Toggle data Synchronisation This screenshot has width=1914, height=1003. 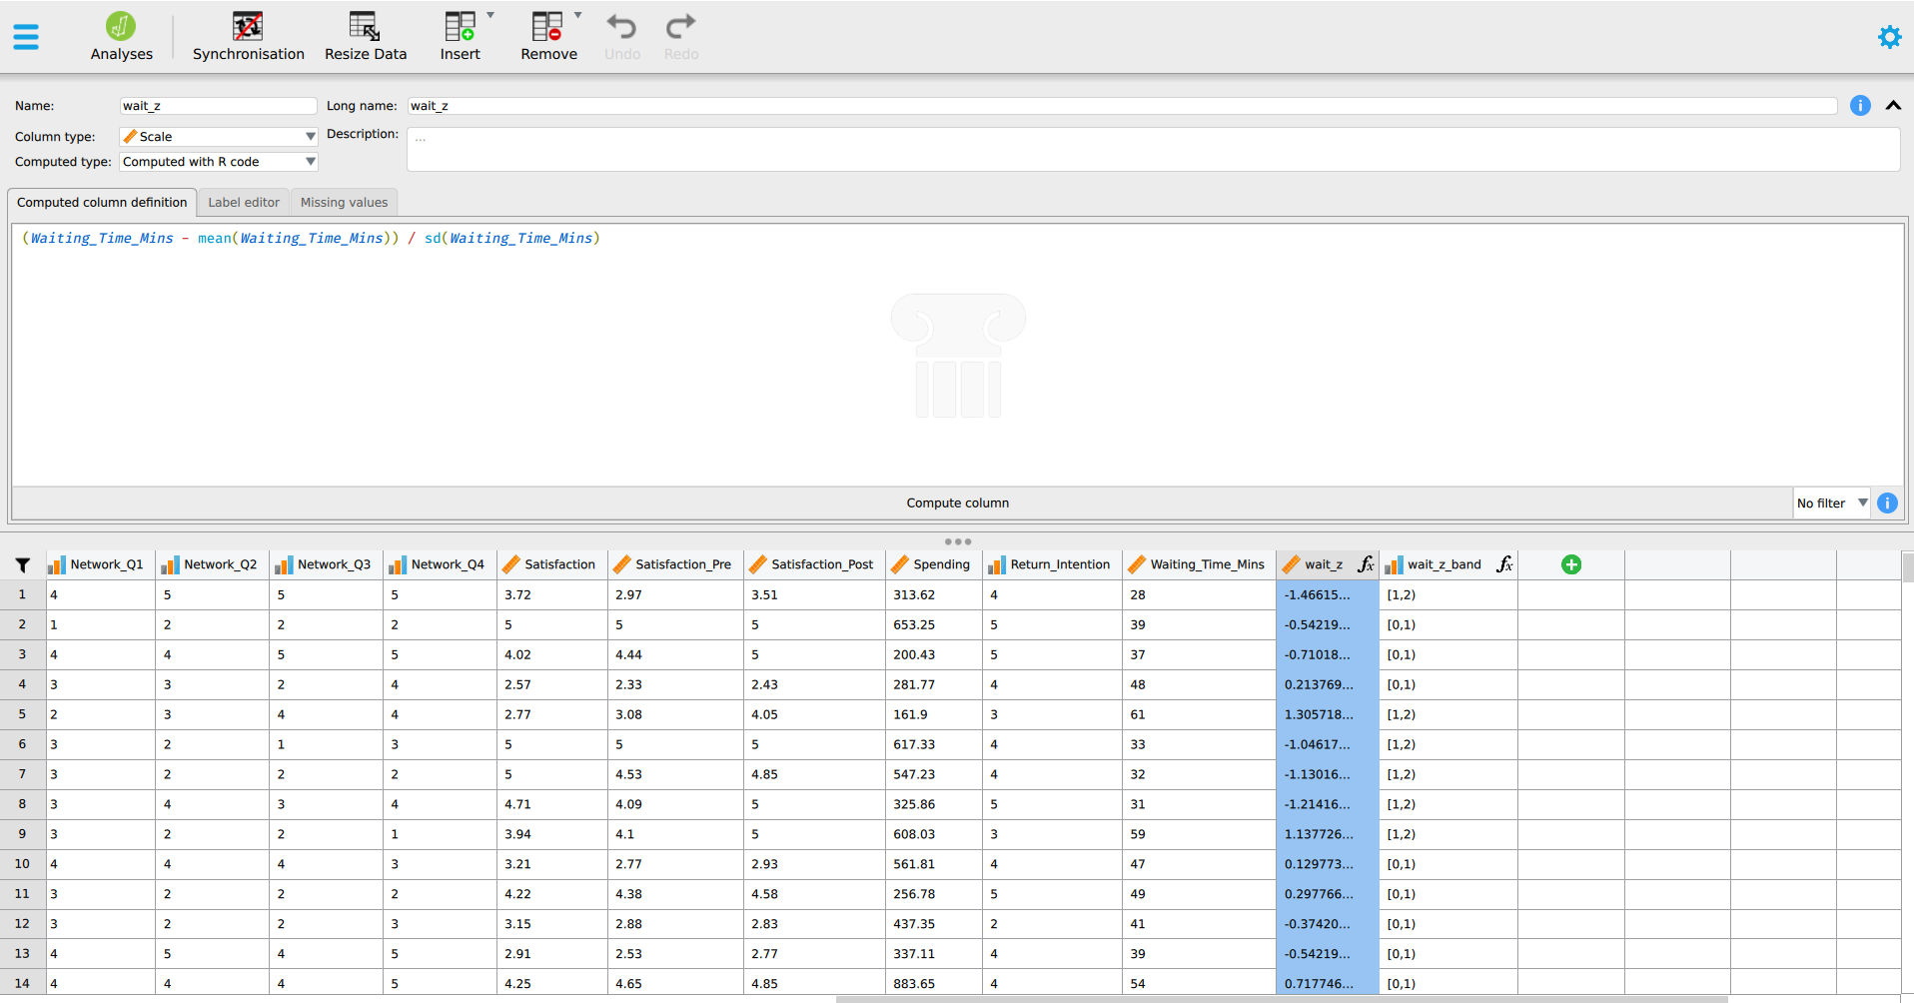pos(248,37)
